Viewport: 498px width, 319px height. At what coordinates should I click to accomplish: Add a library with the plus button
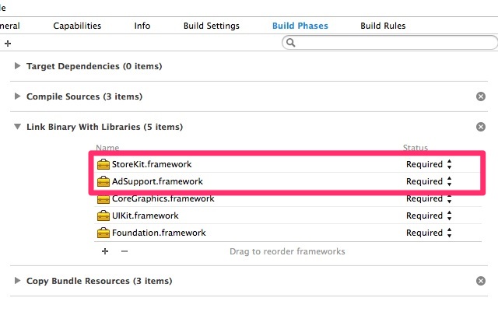(105, 251)
